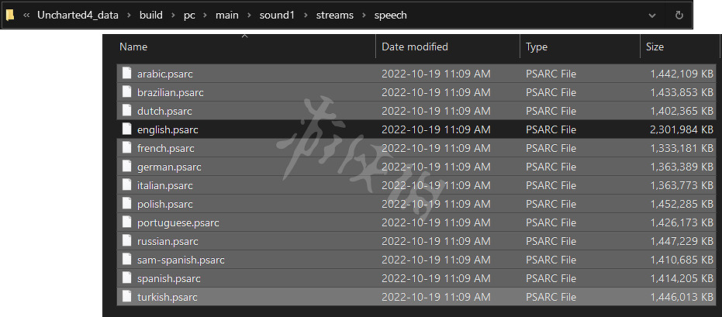Image resolution: width=722 pixels, height=317 pixels.
Task: Click the yellow folder icon in address bar
Action: click(9, 15)
